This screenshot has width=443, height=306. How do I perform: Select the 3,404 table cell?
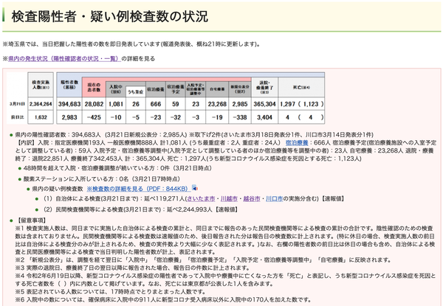pyautogui.click(x=264, y=117)
